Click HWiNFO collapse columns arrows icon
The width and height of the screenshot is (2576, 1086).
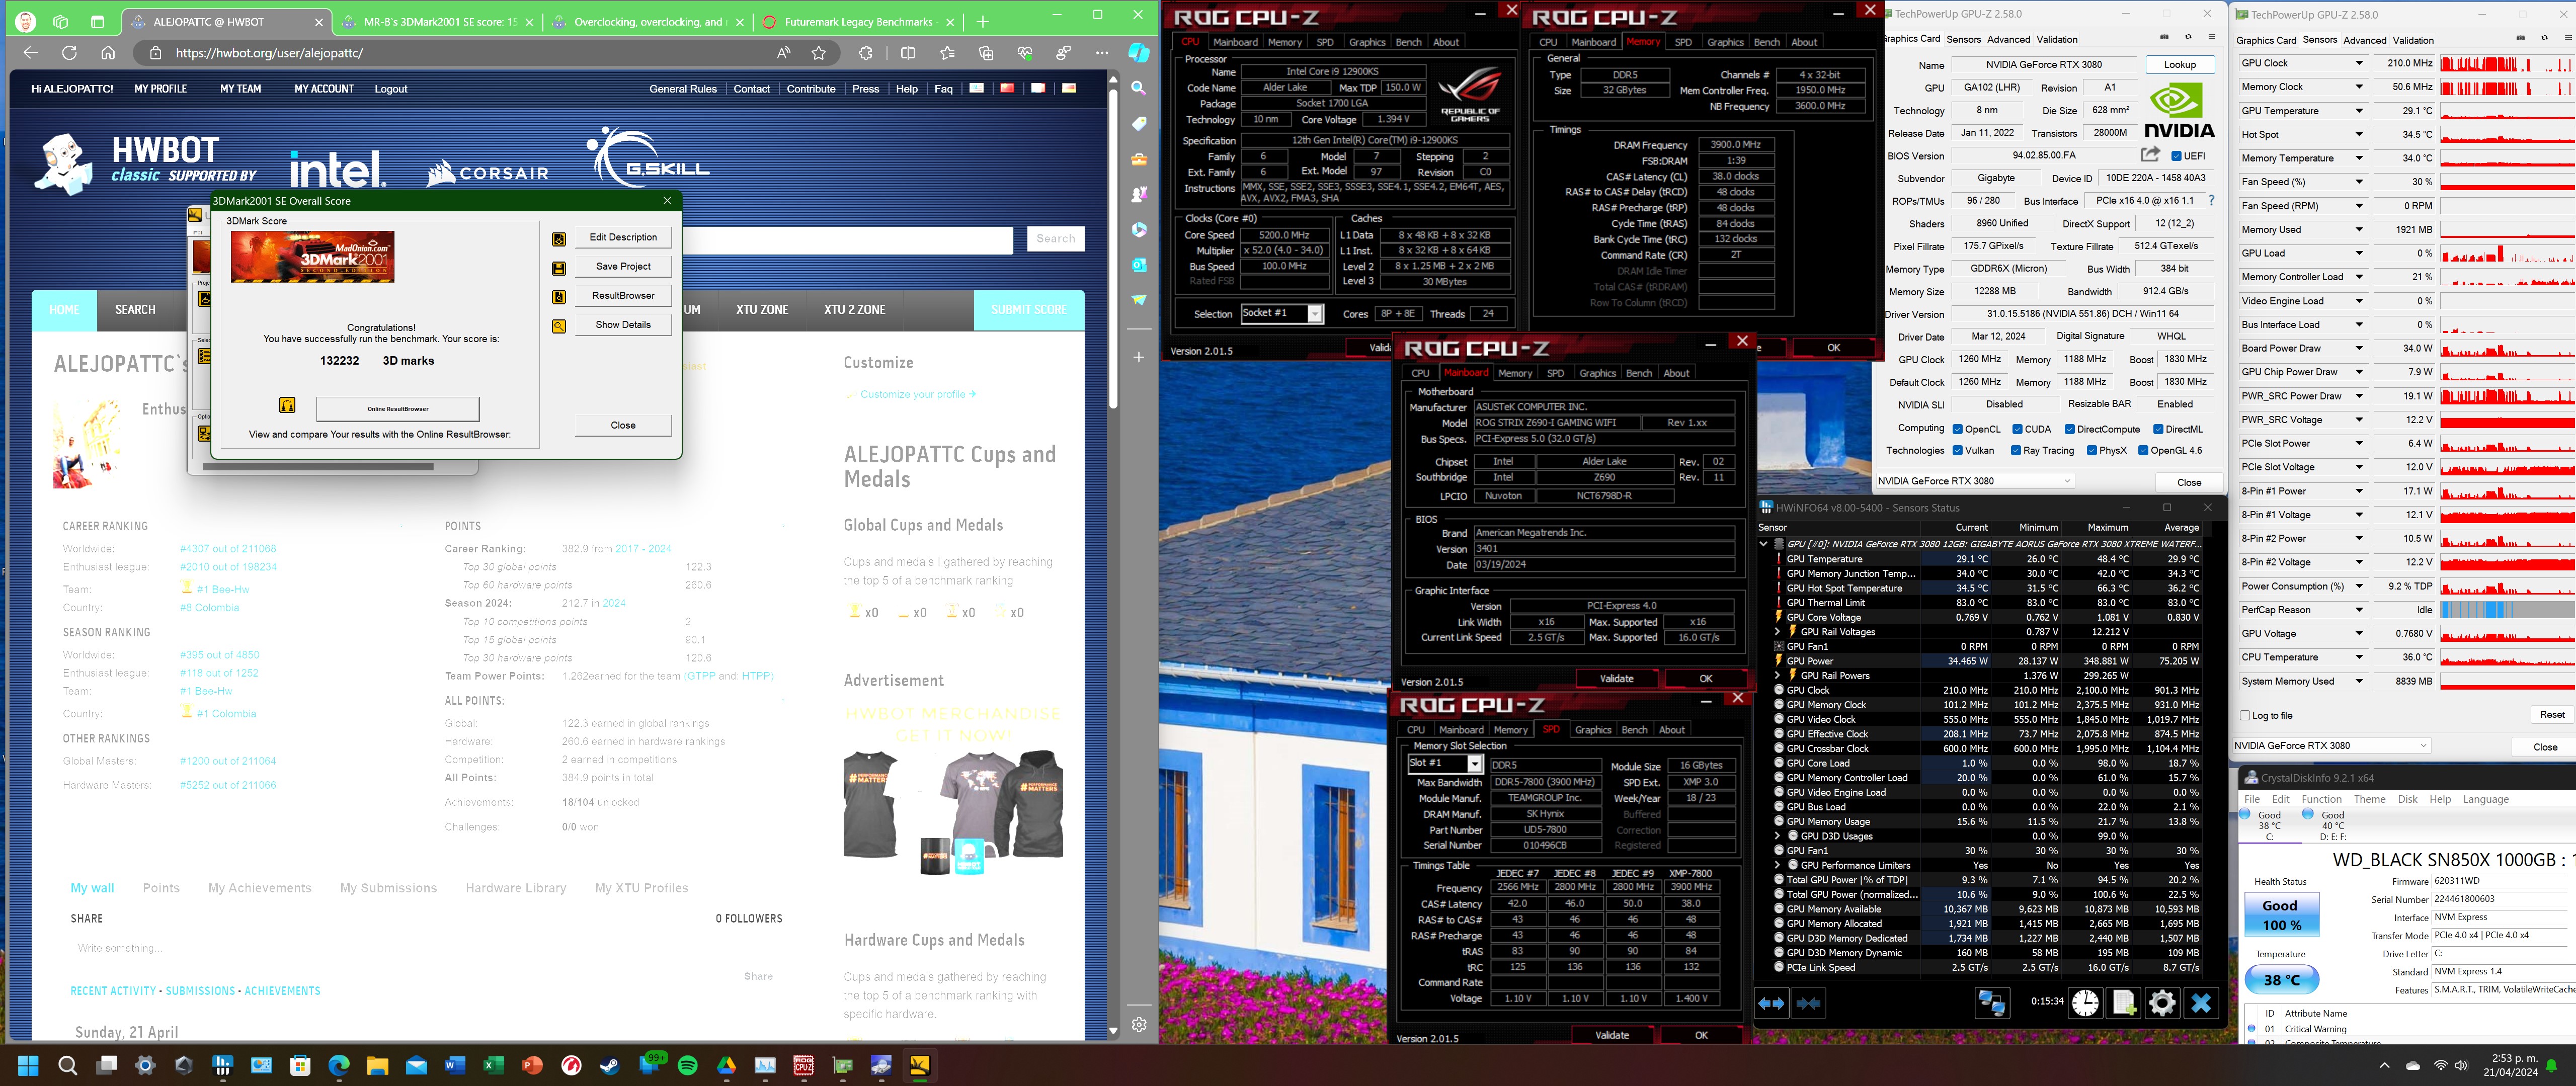pyautogui.click(x=1808, y=1003)
